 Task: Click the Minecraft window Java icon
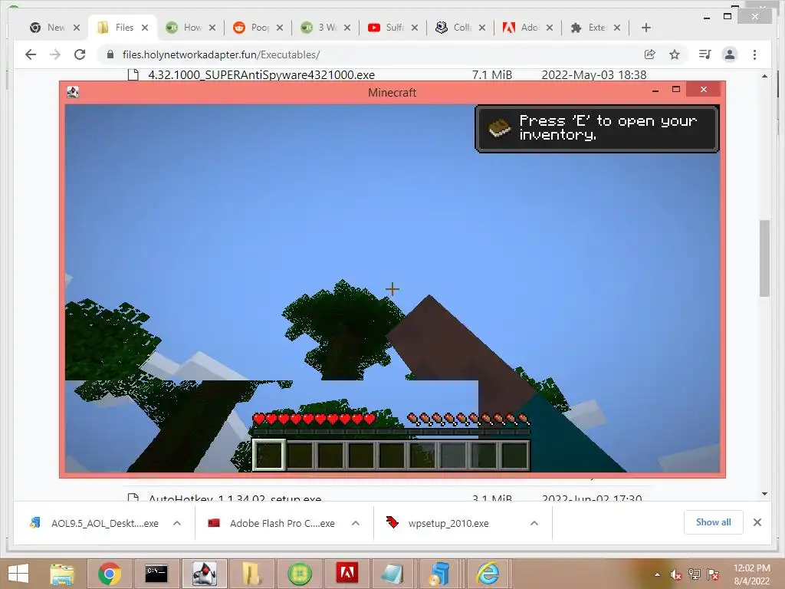click(x=73, y=92)
